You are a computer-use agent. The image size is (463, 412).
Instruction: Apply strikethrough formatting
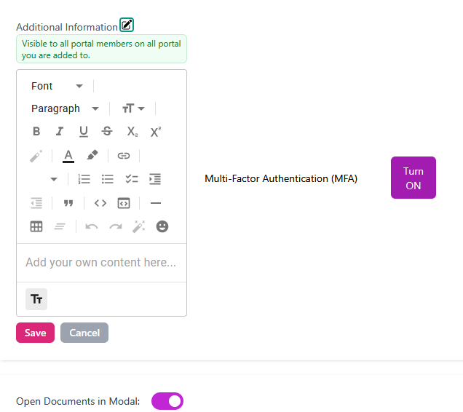tap(107, 131)
